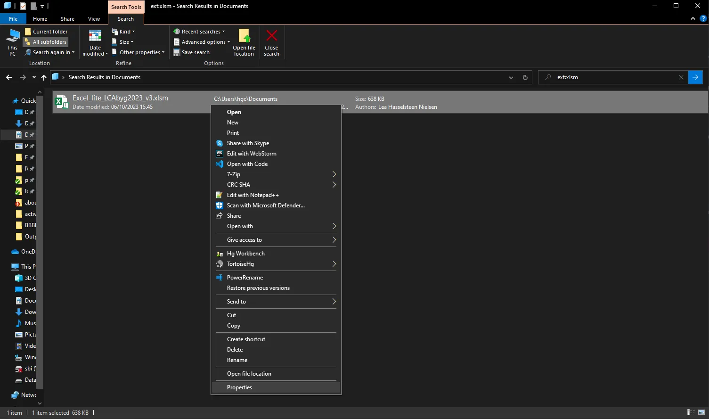The width and height of the screenshot is (709, 419).
Task: Click the WebStorm icon in the context menu
Action: 219,154
